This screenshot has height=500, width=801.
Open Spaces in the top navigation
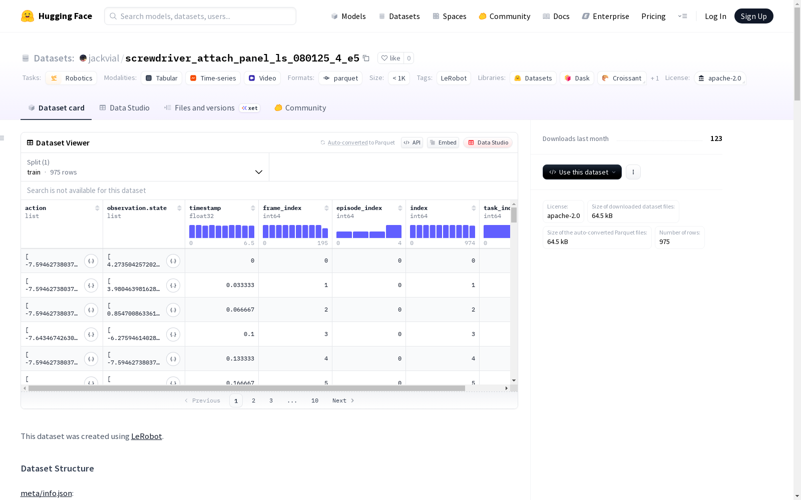pos(450,16)
